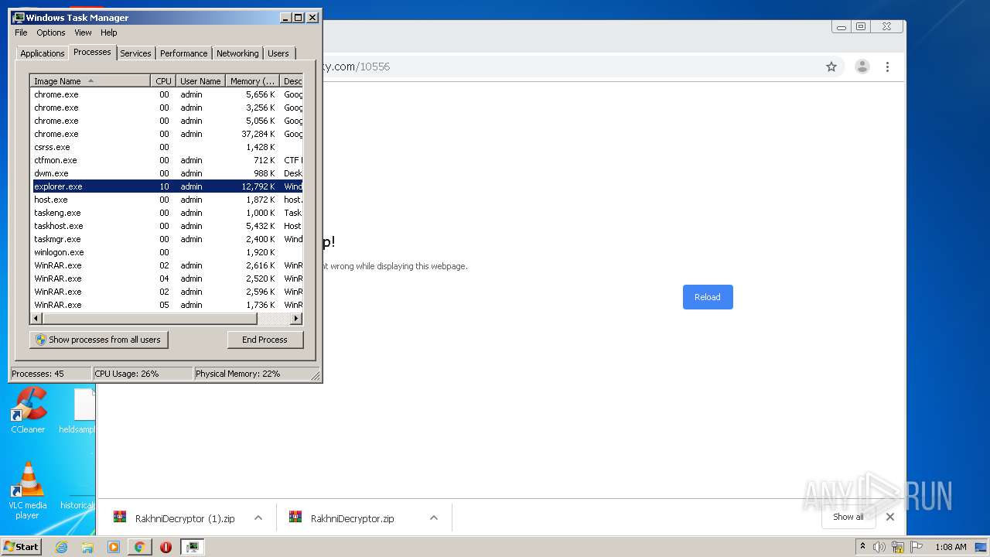Click Show all downloads button

point(848,517)
